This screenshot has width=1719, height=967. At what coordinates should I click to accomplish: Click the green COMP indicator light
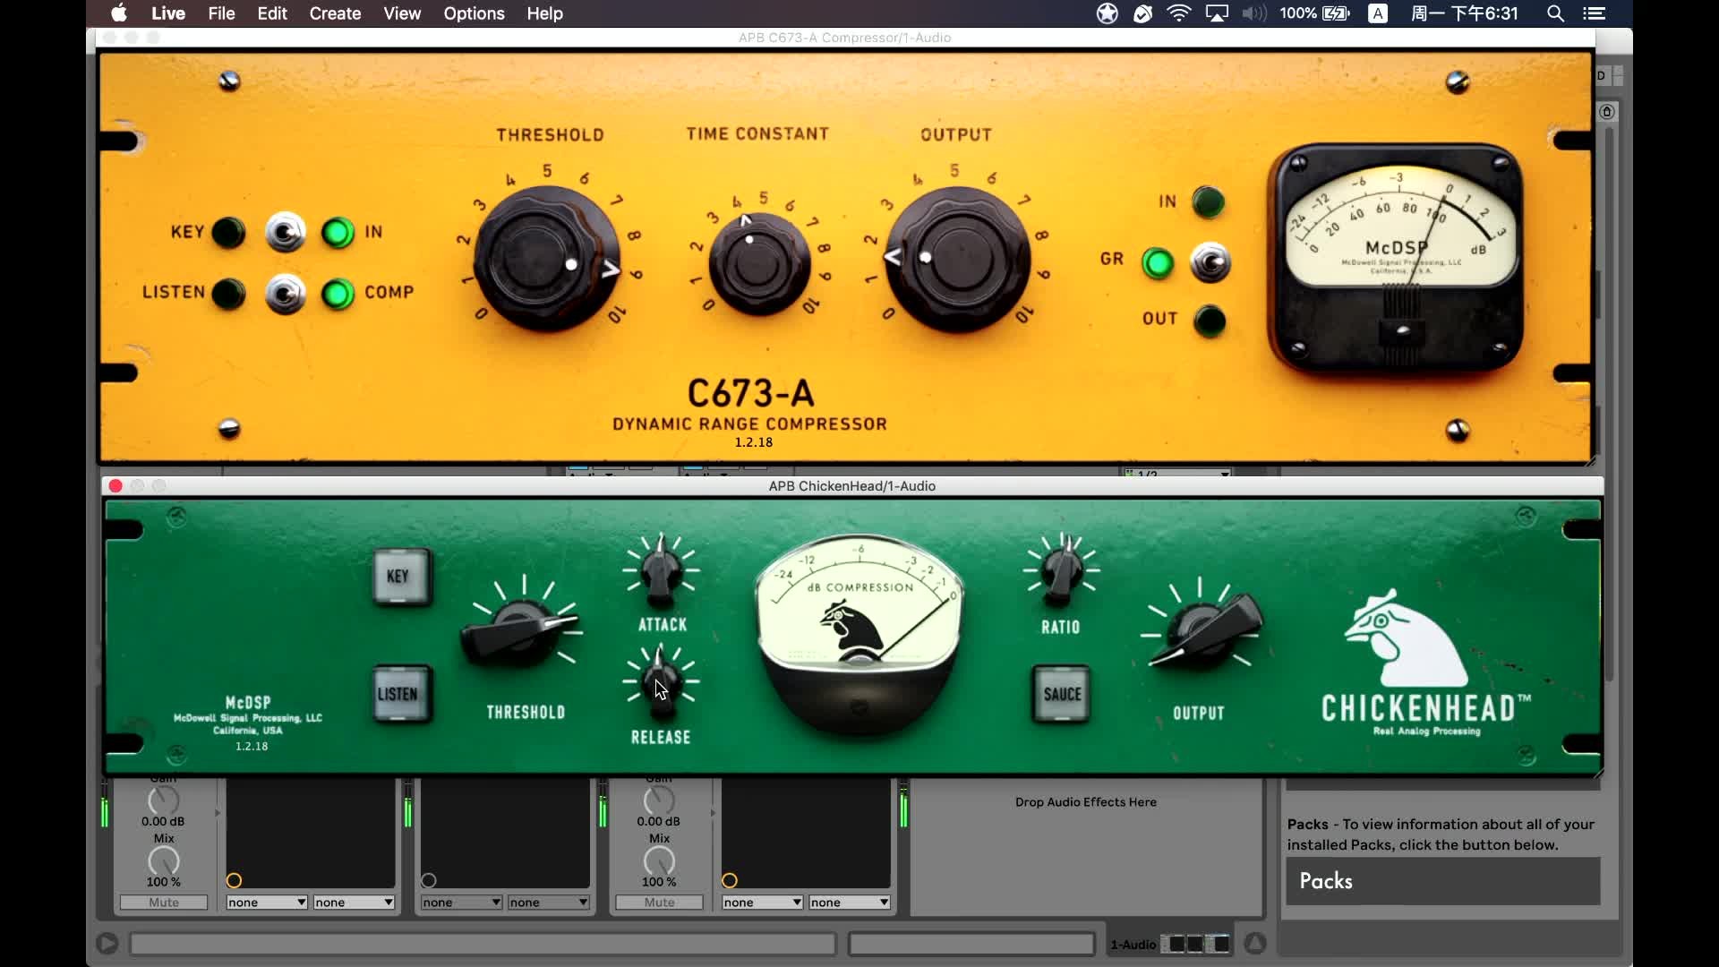pos(338,294)
